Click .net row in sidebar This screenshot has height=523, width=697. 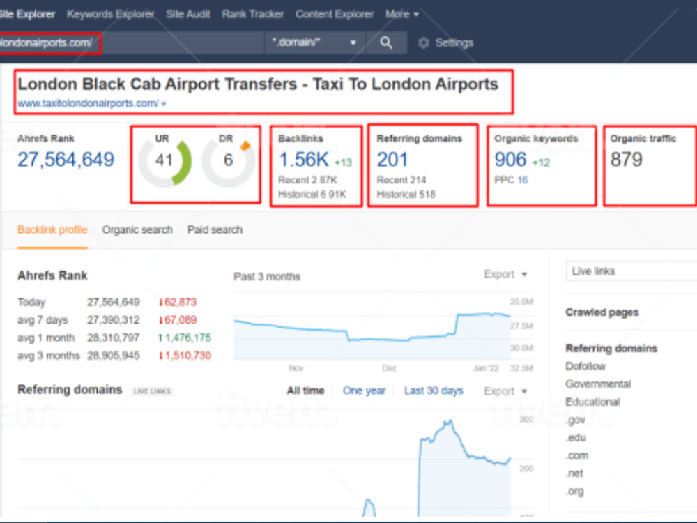tap(574, 473)
